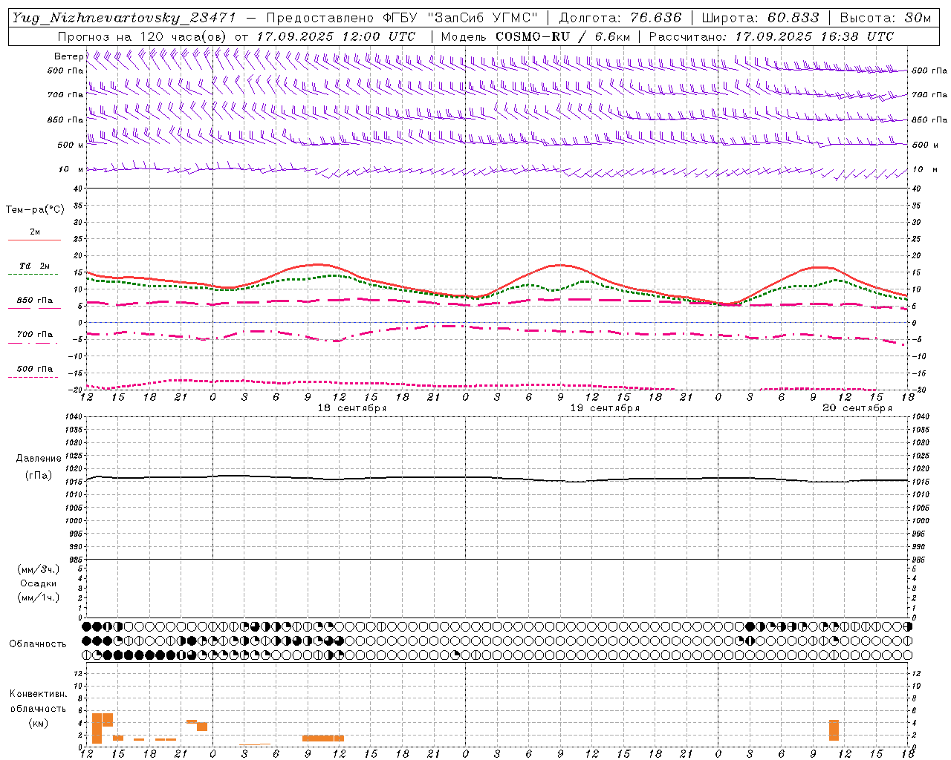Click the model label COSMO-RU / 6.6км
The height and width of the screenshot is (760, 951).
click(x=563, y=36)
